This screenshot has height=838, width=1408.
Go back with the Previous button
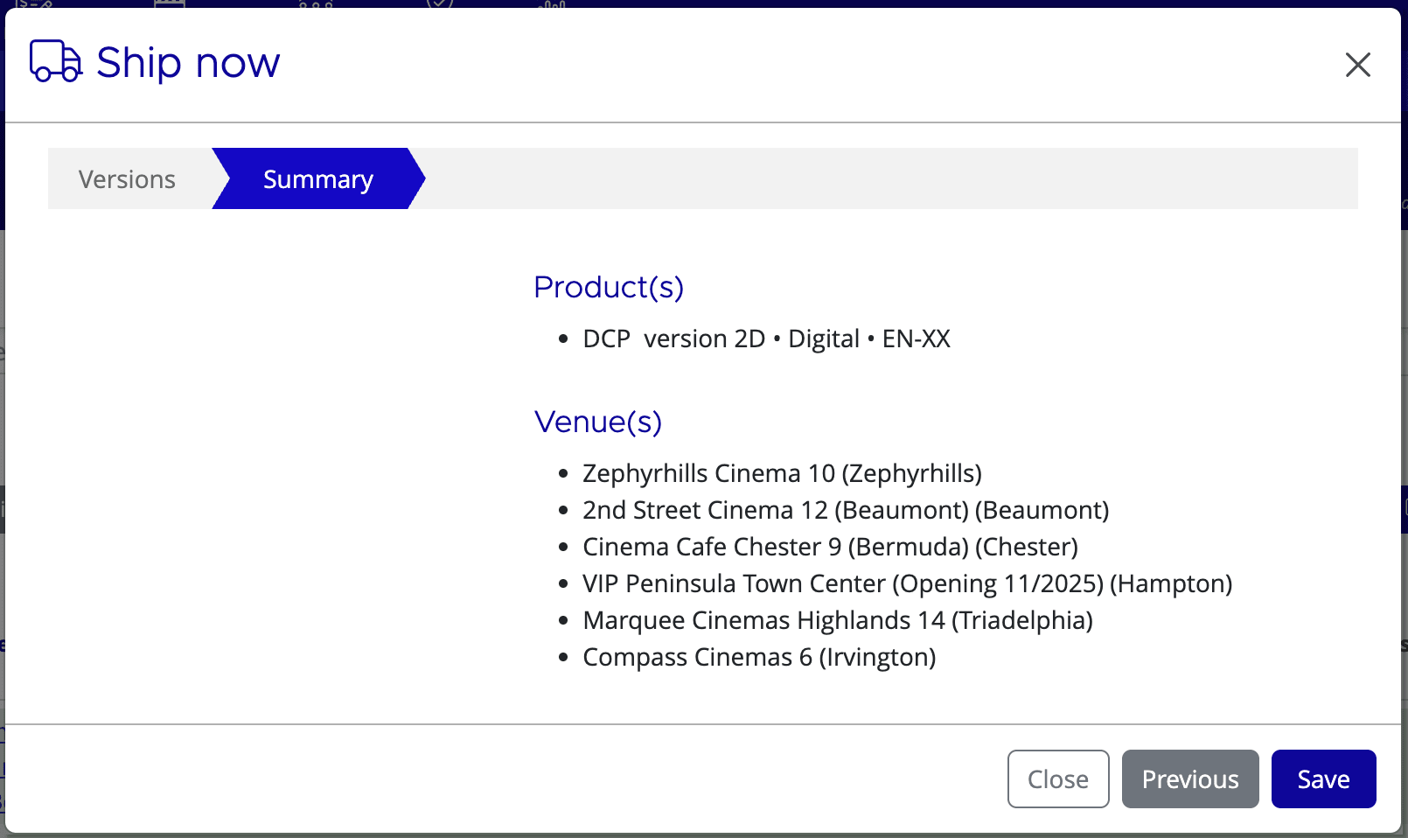(x=1190, y=779)
